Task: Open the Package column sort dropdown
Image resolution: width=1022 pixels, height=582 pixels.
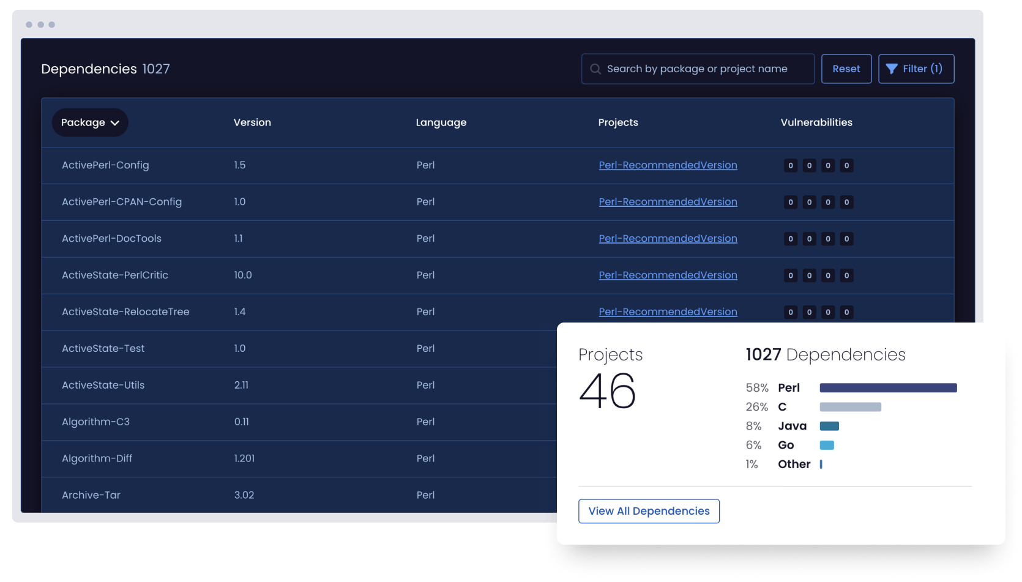Action: (x=89, y=122)
